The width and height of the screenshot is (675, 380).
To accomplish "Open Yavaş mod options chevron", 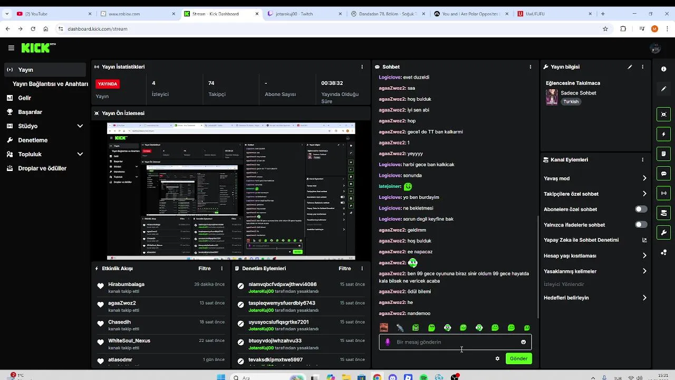I will click(644, 178).
